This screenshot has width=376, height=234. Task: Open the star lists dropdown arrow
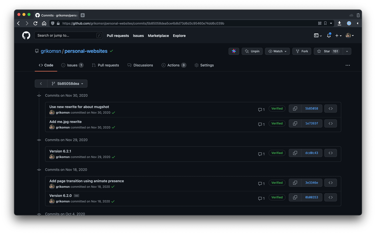coord(347,51)
